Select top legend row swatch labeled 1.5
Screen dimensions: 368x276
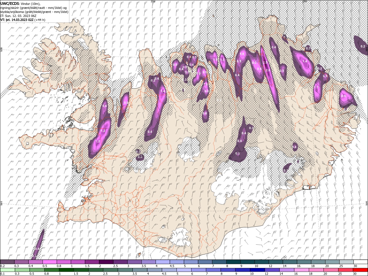tap(92, 262)
